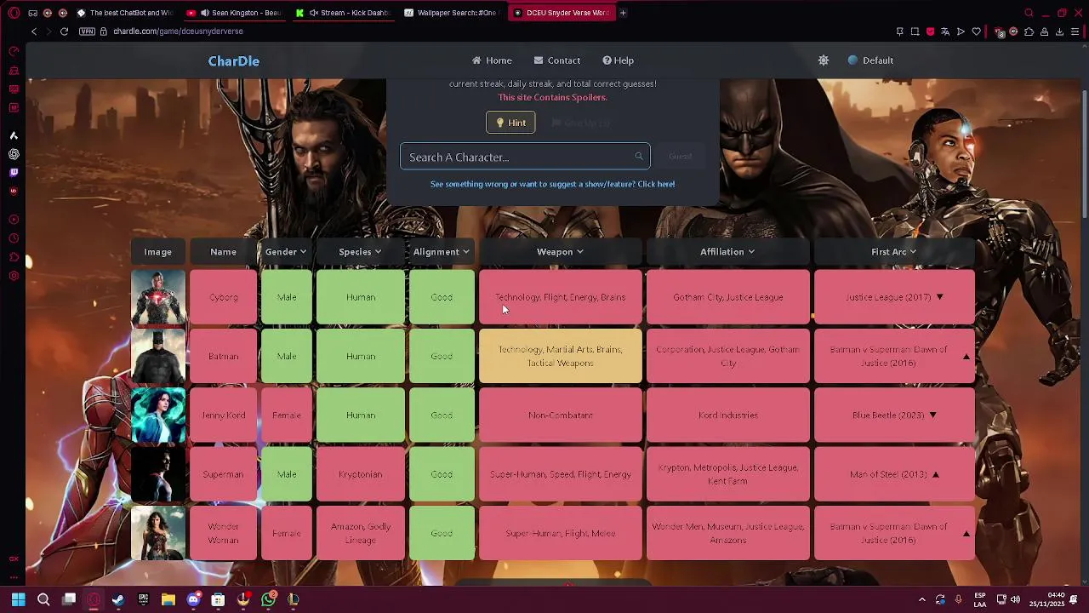Click the Wonder Woman character thumbnail
Viewport: 1089px width, 613px height.
click(x=158, y=533)
